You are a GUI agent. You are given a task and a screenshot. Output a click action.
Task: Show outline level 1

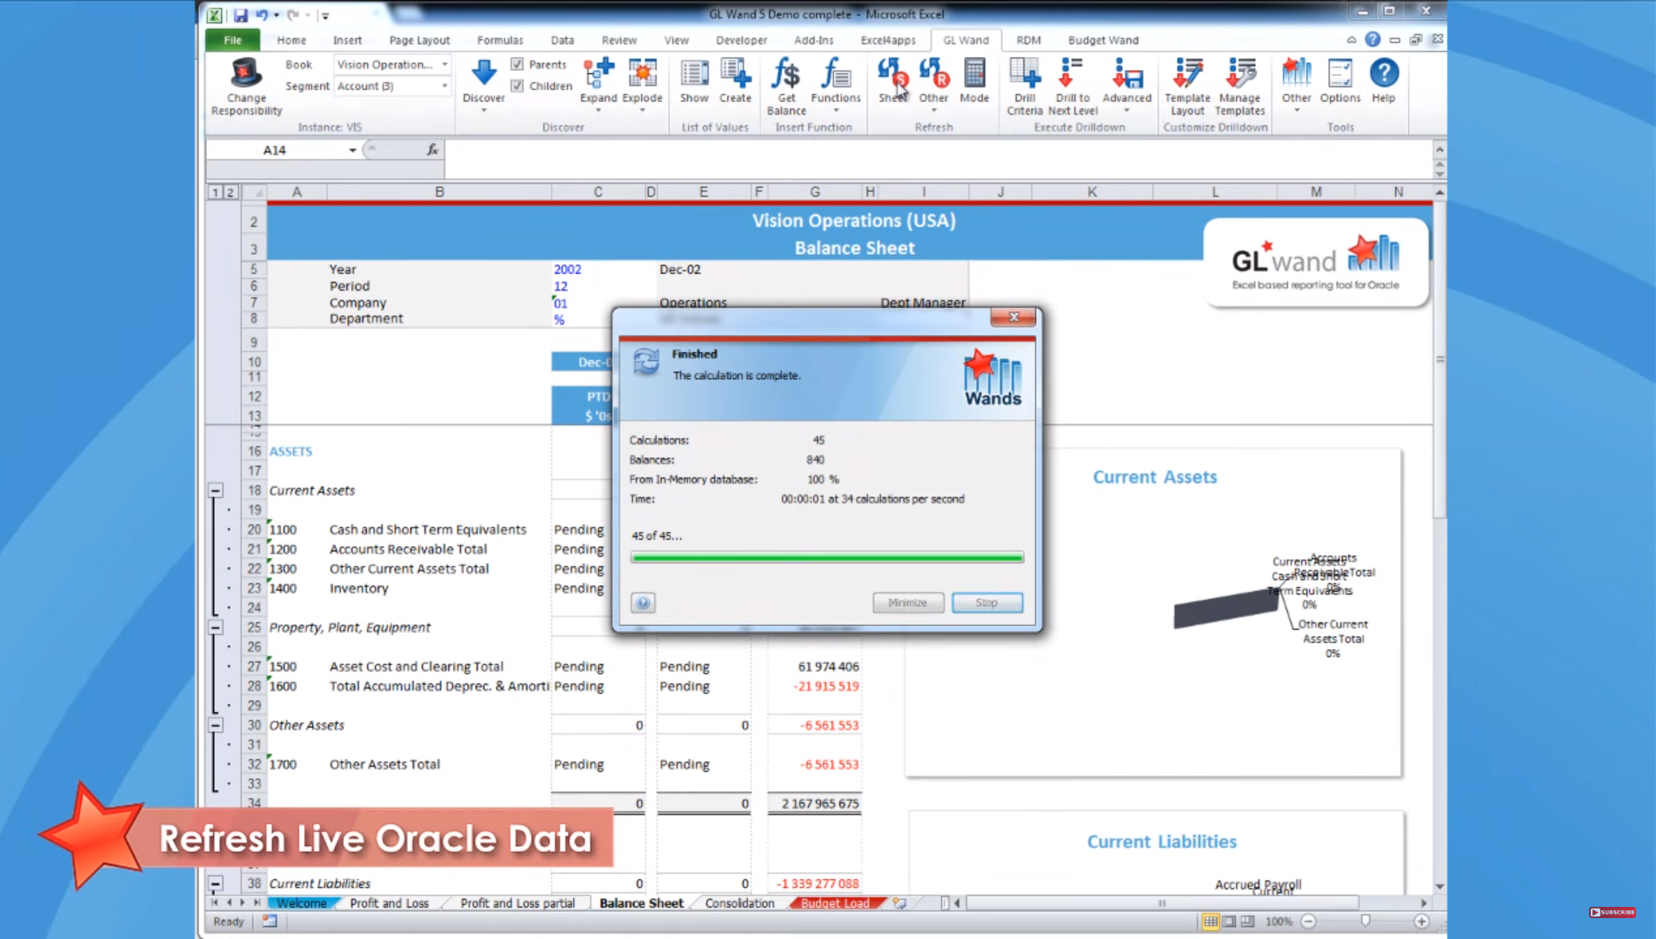click(215, 192)
